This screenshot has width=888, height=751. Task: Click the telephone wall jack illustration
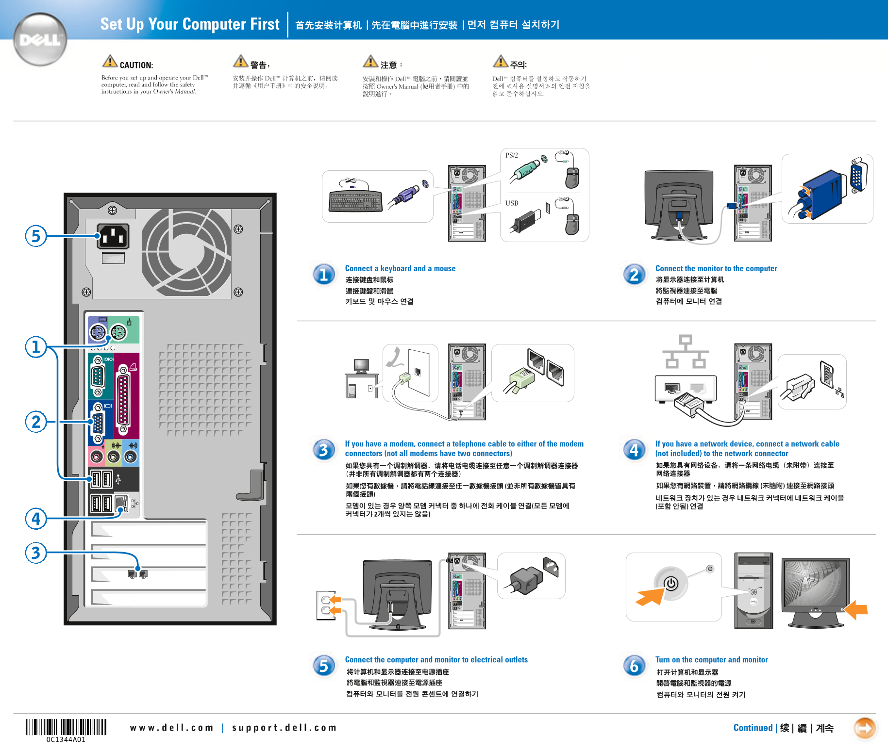pos(419,373)
